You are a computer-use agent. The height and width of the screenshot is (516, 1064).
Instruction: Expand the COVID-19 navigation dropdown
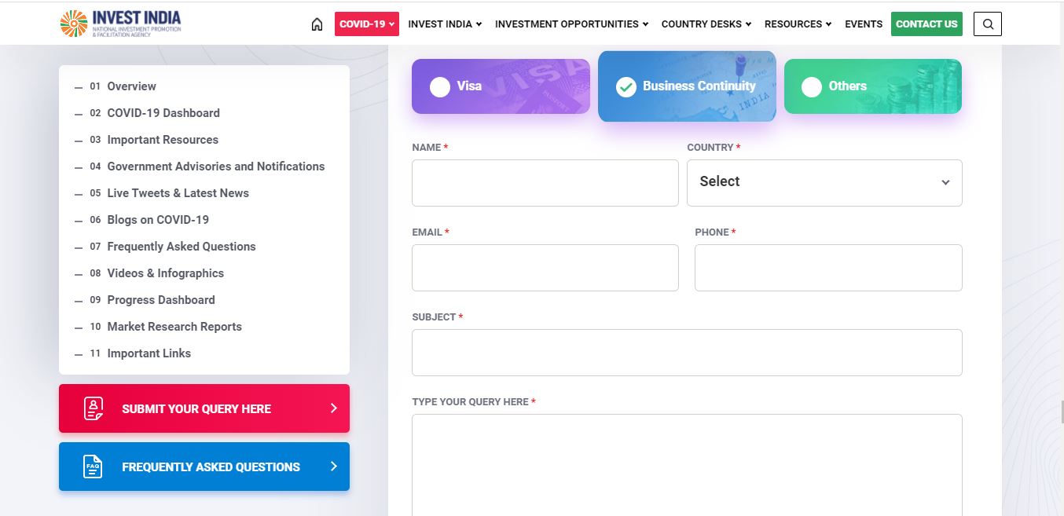pyautogui.click(x=367, y=24)
